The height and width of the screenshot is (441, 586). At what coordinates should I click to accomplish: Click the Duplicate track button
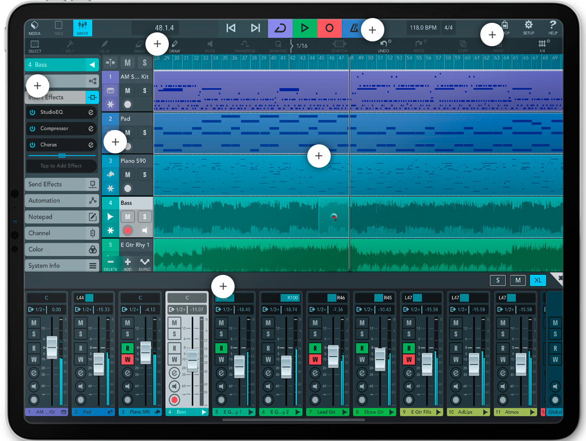(x=144, y=264)
